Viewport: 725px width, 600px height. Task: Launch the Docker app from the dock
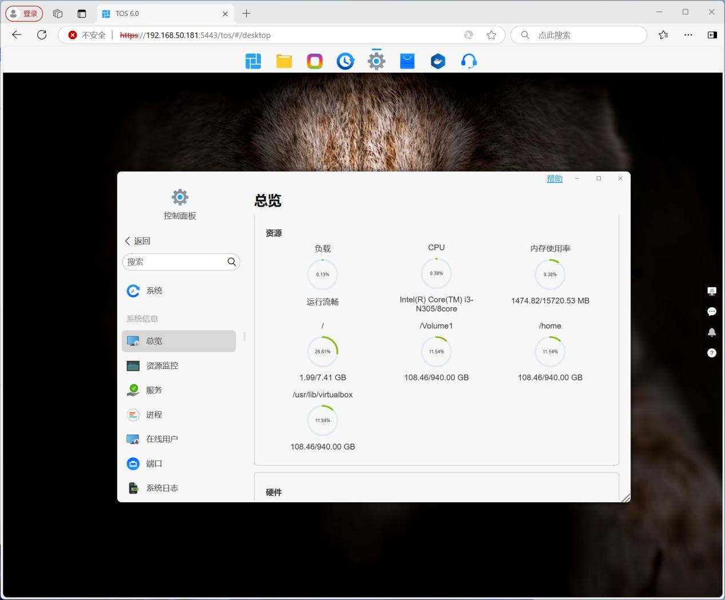[x=438, y=61]
